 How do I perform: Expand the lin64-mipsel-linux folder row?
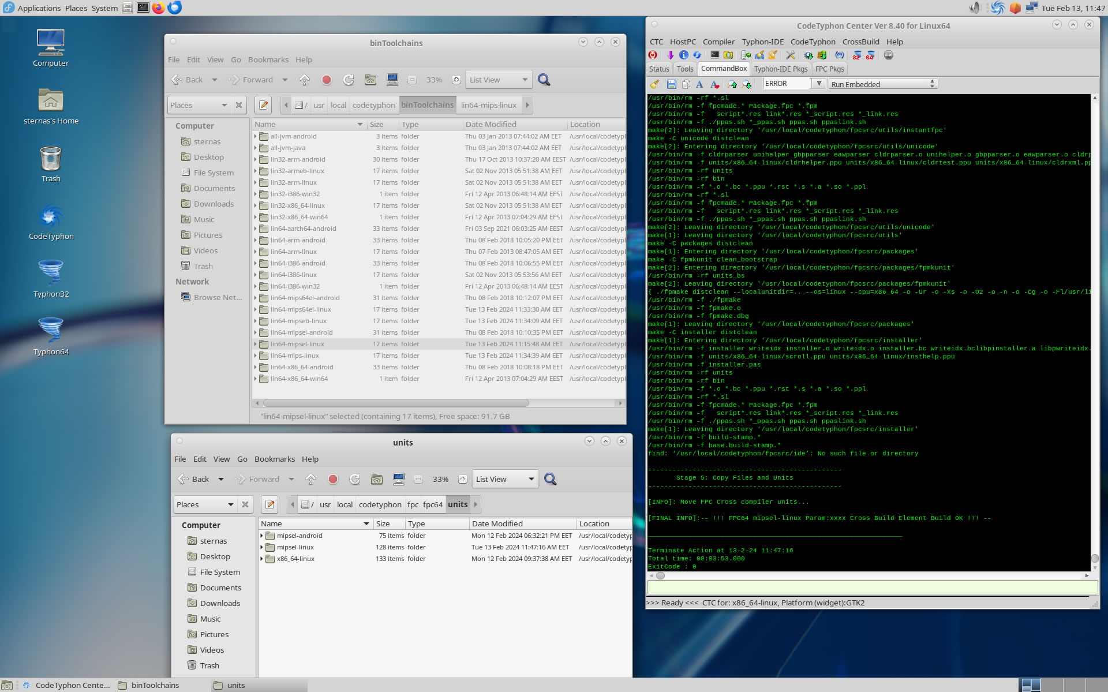[255, 344]
